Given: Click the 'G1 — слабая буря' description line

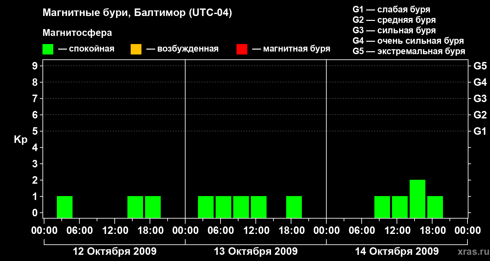Looking at the screenshot, I should (391, 9).
